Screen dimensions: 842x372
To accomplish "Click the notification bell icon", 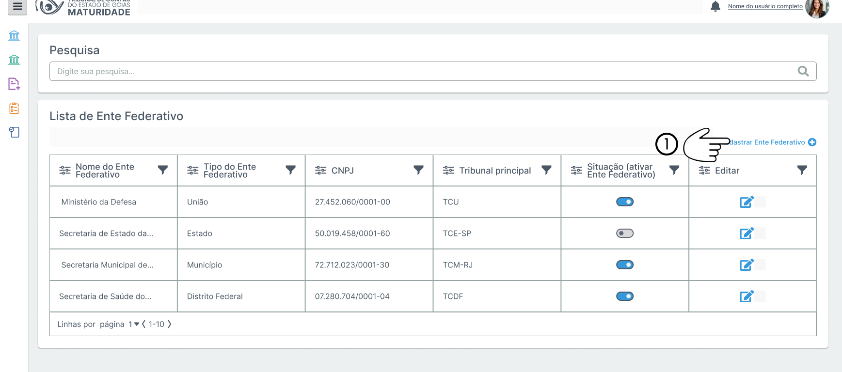I will [715, 6].
